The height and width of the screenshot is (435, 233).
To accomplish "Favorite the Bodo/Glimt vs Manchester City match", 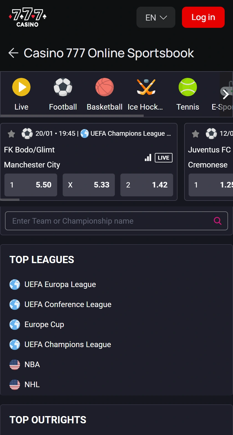I will coord(11,134).
